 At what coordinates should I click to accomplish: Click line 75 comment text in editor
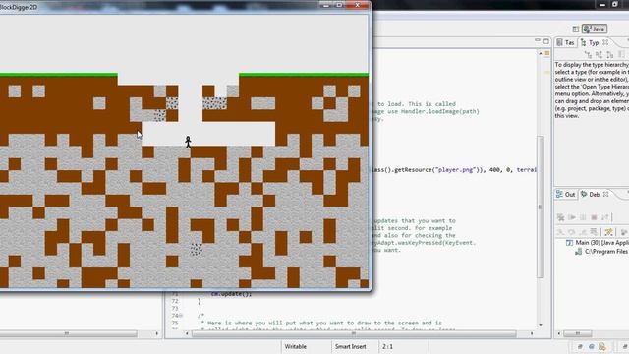pos(321,323)
